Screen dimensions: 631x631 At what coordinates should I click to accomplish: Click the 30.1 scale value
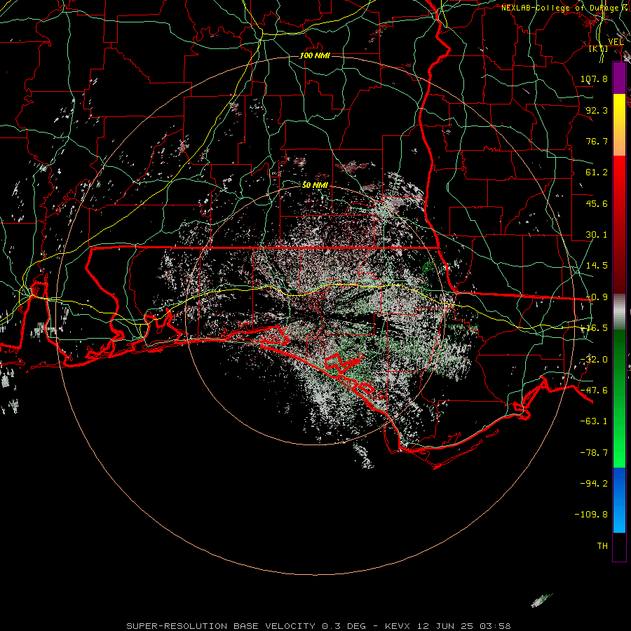pyautogui.click(x=597, y=235)
